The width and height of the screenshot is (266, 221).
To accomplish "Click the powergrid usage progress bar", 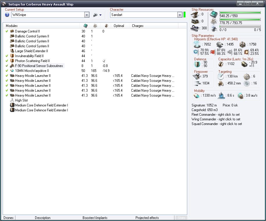I will (x=240, y=19).
